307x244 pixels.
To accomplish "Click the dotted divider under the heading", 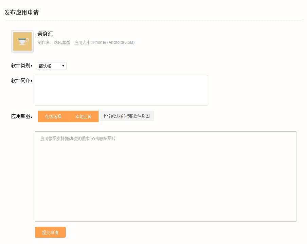I will click(x=153, y=20).
